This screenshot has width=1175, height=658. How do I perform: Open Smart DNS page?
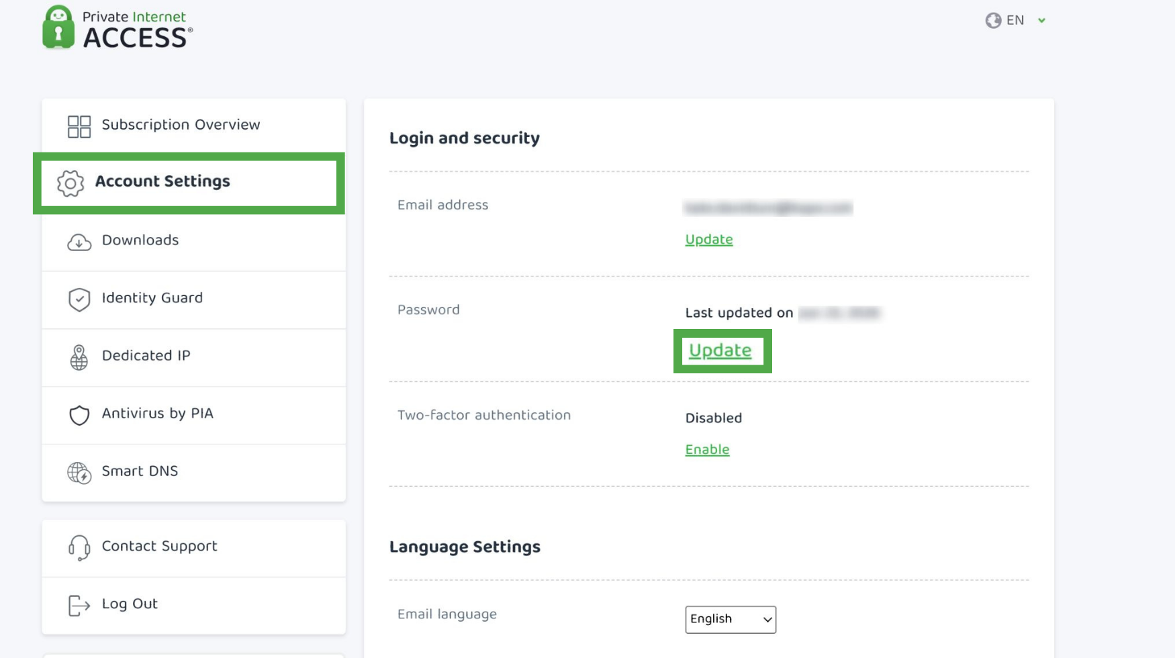pyautogui.click(x=194, y=473)
